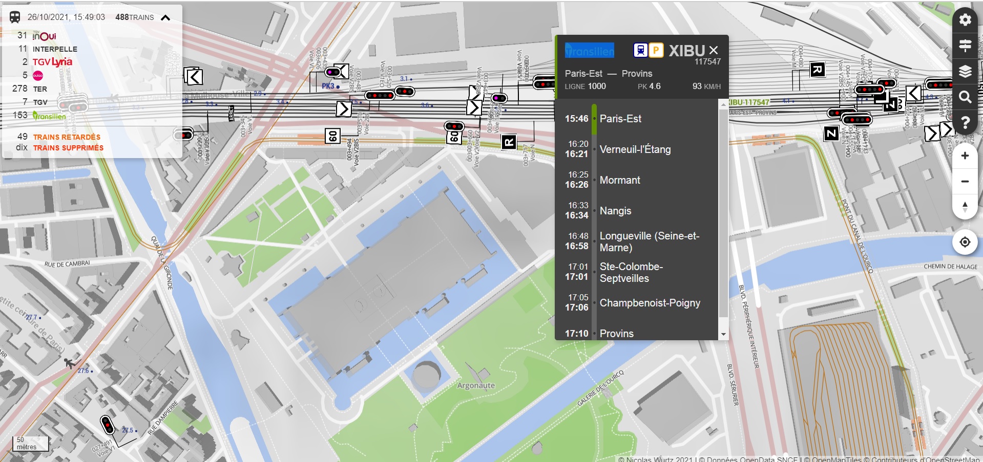
Task: Click the timetable vertical scrollbar
Action: click(x=723, y=215)
